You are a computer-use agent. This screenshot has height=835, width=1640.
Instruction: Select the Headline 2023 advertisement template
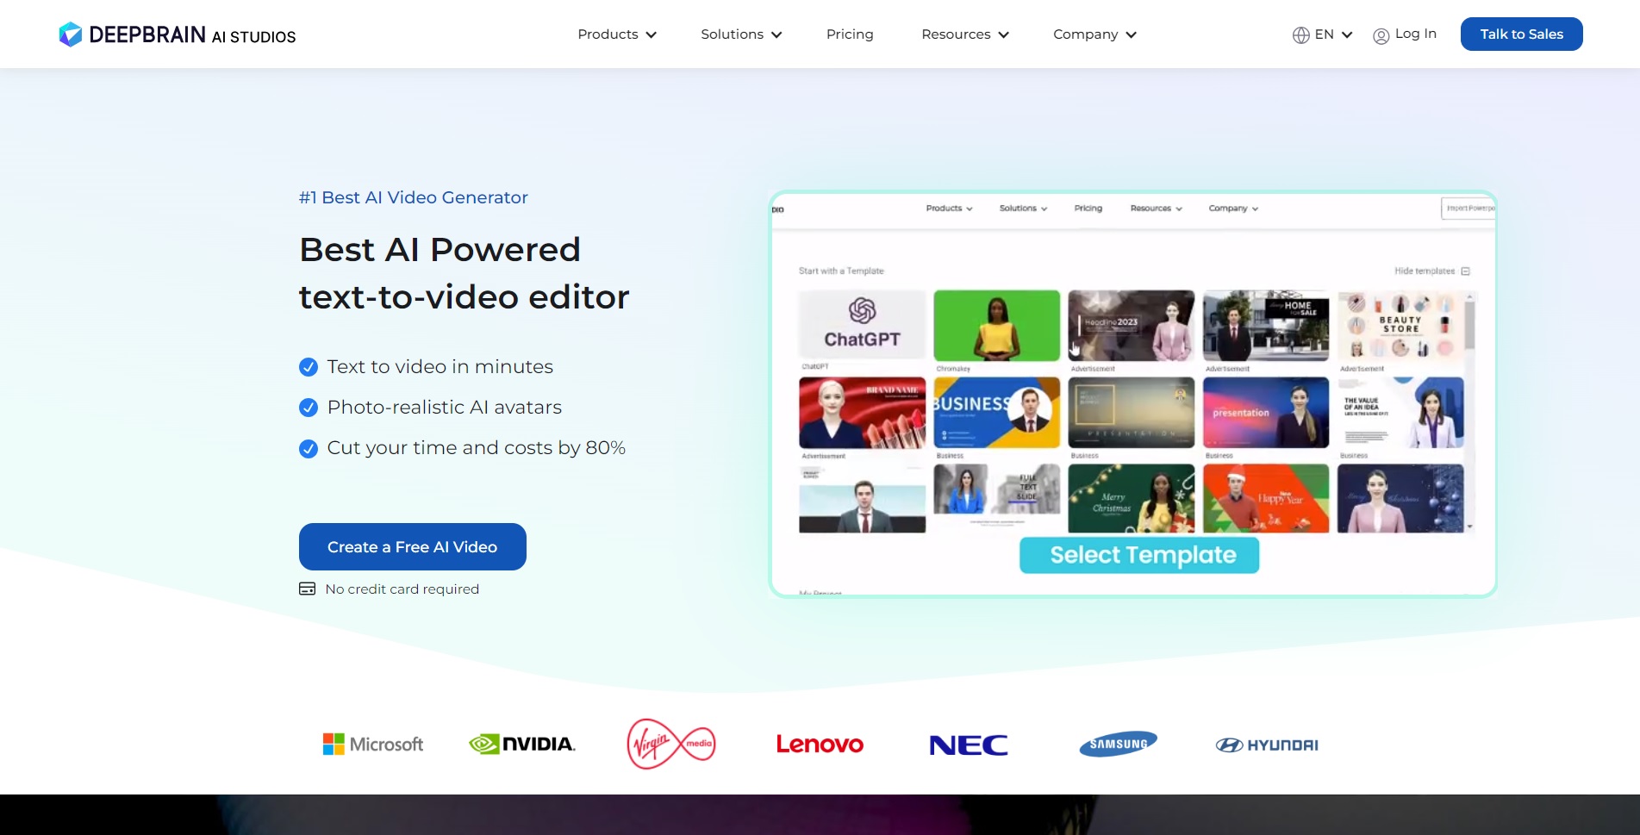tap(1131, 325)
